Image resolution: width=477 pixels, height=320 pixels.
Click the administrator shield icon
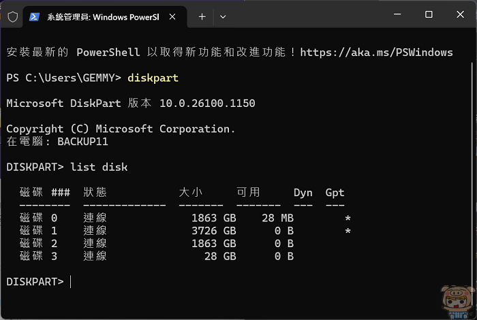coord(12,16)
